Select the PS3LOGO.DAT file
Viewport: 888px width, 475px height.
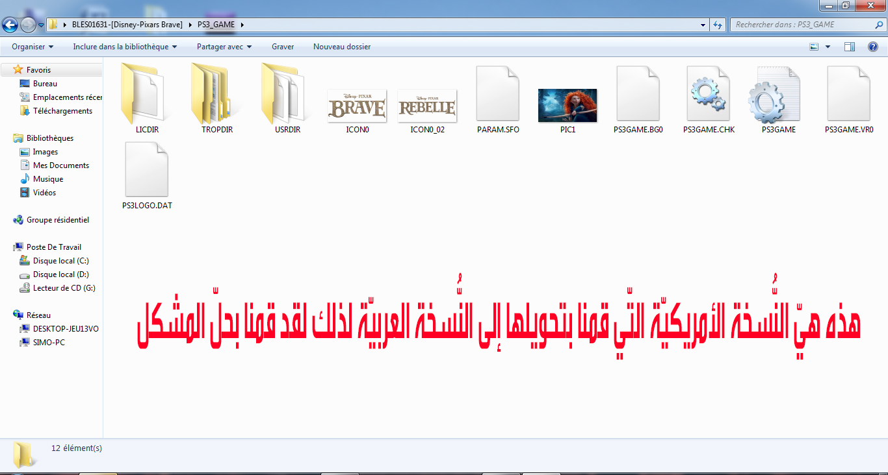(147, 170)
